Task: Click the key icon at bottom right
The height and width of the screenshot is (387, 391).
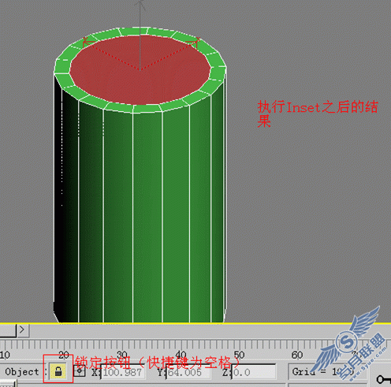Action: click(x=383, y=379)
